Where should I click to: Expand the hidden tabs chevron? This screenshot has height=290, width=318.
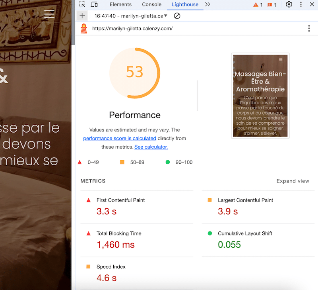tap(207, 4)
